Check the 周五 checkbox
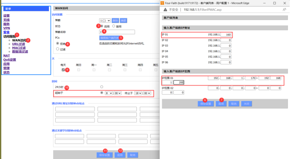The image size is (290, 159). point(156,70)
